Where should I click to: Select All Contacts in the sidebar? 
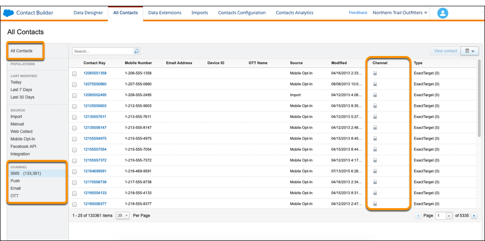pyautogui.click(x=21, y=51)
